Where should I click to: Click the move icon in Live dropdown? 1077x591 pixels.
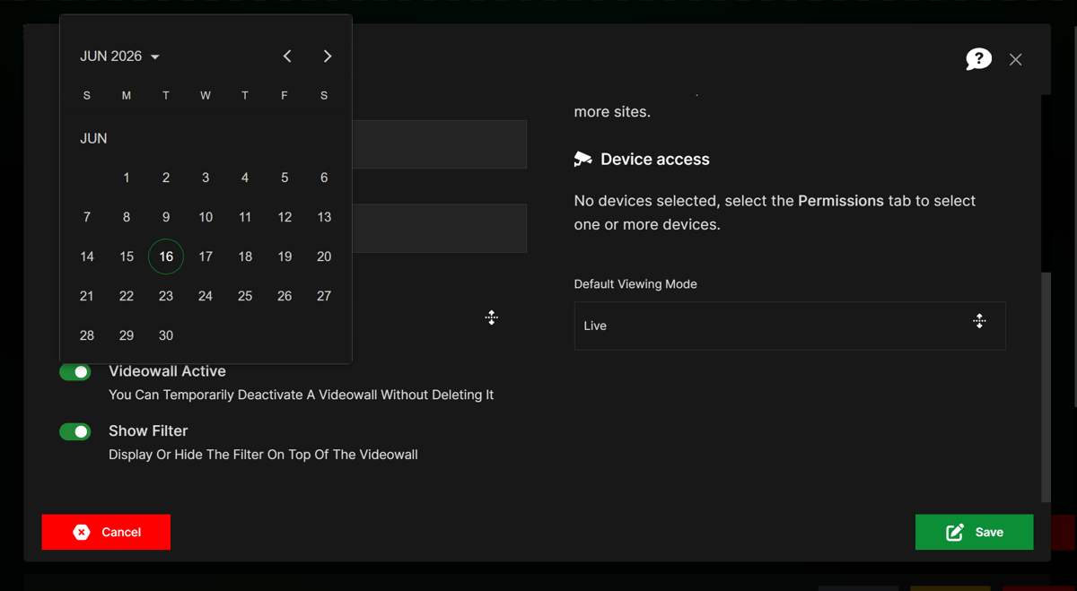[979, 321]
